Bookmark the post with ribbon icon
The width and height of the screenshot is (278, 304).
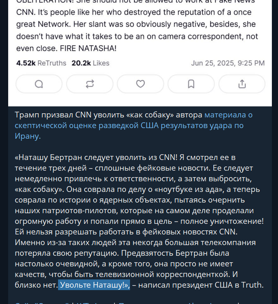191,84
